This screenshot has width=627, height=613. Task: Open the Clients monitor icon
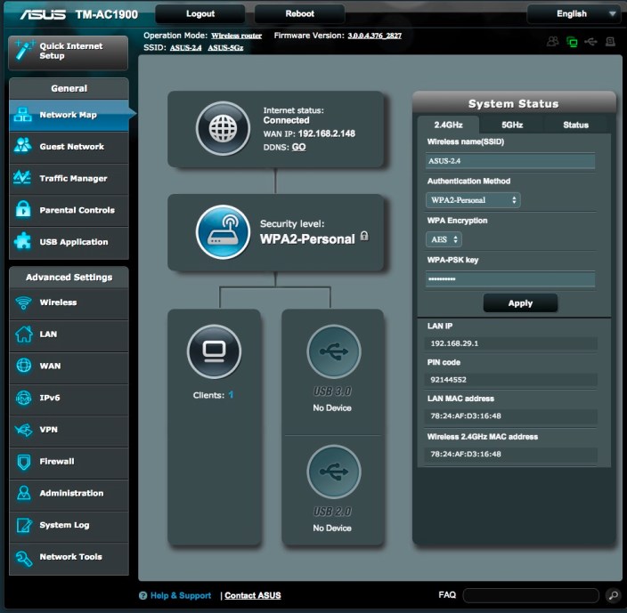[214, 352]
